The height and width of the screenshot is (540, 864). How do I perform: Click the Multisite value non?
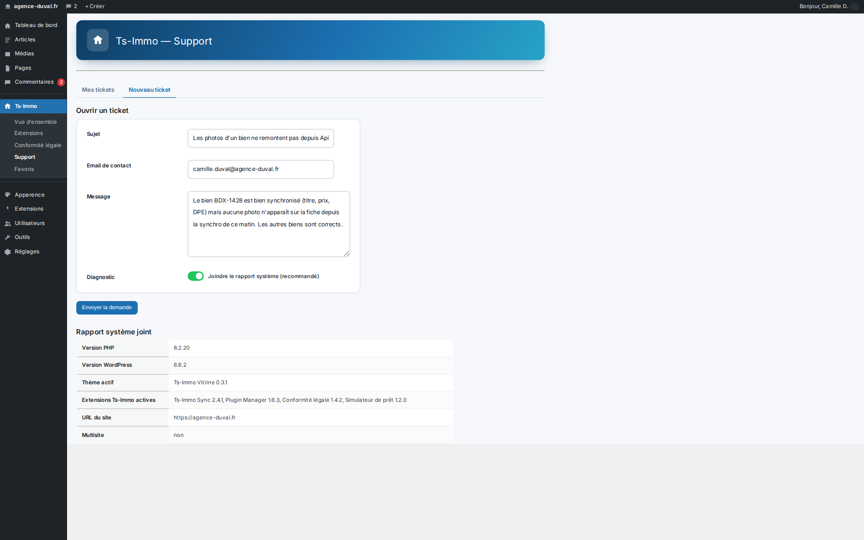point(179,435)
